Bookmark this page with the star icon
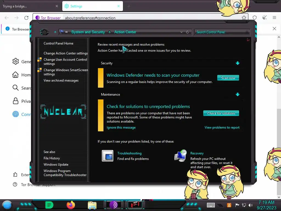 click(x=244, y=18)
